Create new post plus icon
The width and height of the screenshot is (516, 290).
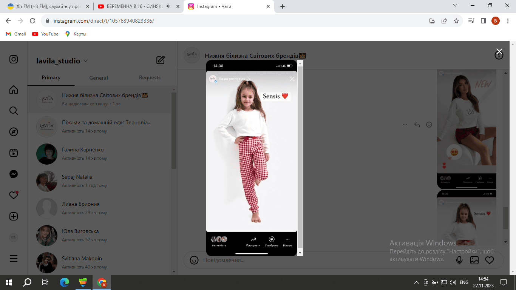[x=14, y=216]
